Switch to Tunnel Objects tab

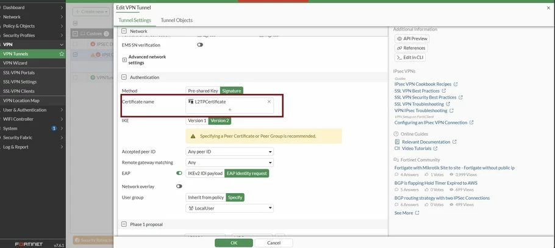177,20
